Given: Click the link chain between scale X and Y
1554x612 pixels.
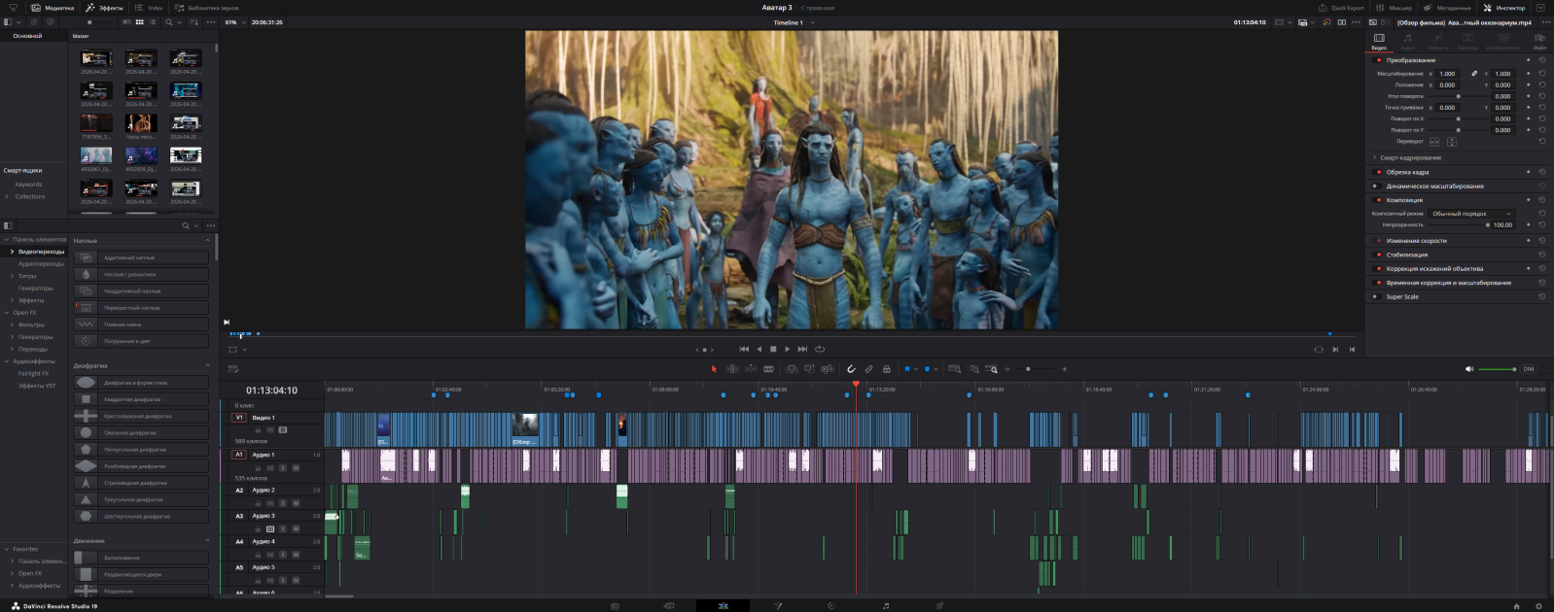Looking at the screenshot, I should point(1474,74).
